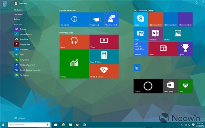Open the Photos tile
The image size is (205, 128).
click(178, 34)
